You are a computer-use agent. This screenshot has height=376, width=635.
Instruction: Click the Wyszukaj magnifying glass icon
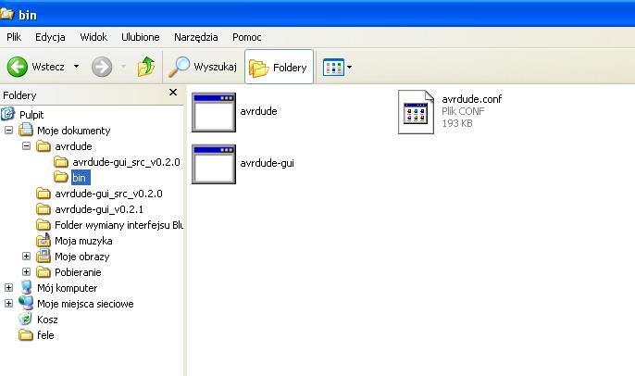coord(179,67)
